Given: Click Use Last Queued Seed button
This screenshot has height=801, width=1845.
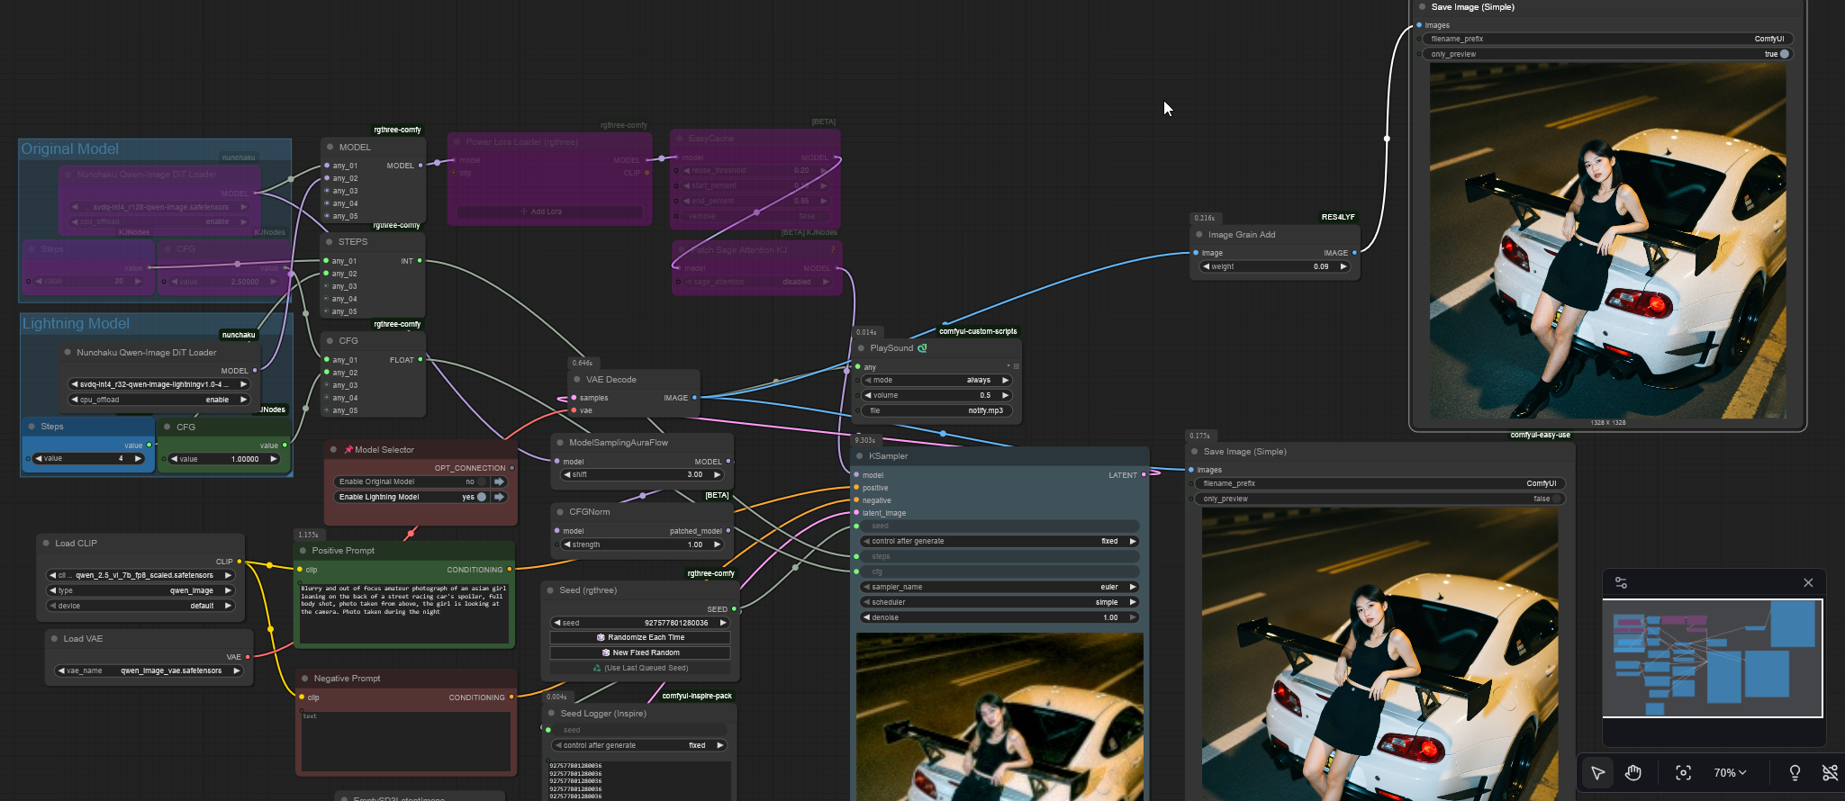Looking at the screenshot, I should coord(640,668).
